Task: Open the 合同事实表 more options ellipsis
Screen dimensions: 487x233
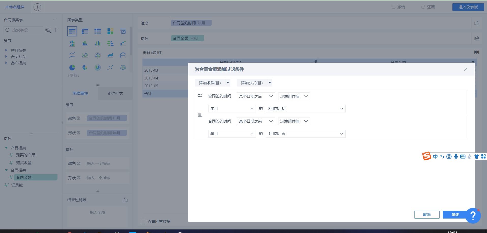Action: tap(55, 20)
